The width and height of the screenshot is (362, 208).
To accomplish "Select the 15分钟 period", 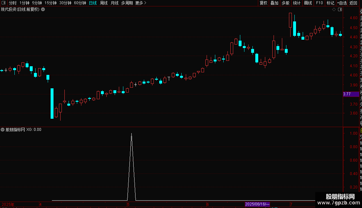I will [51, 3].
